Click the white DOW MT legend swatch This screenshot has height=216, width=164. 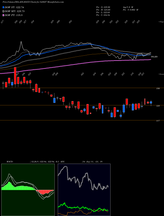click(3, 11)
